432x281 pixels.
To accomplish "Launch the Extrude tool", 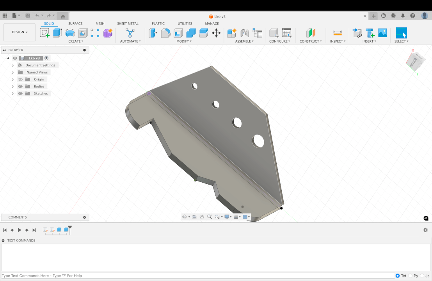I will click(57, 33).
